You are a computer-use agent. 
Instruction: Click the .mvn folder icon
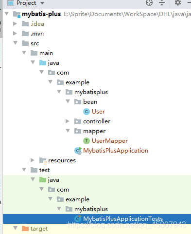point(25,34)
